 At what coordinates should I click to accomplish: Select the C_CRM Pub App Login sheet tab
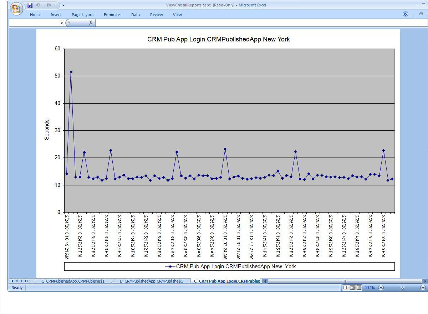point(227,281)
